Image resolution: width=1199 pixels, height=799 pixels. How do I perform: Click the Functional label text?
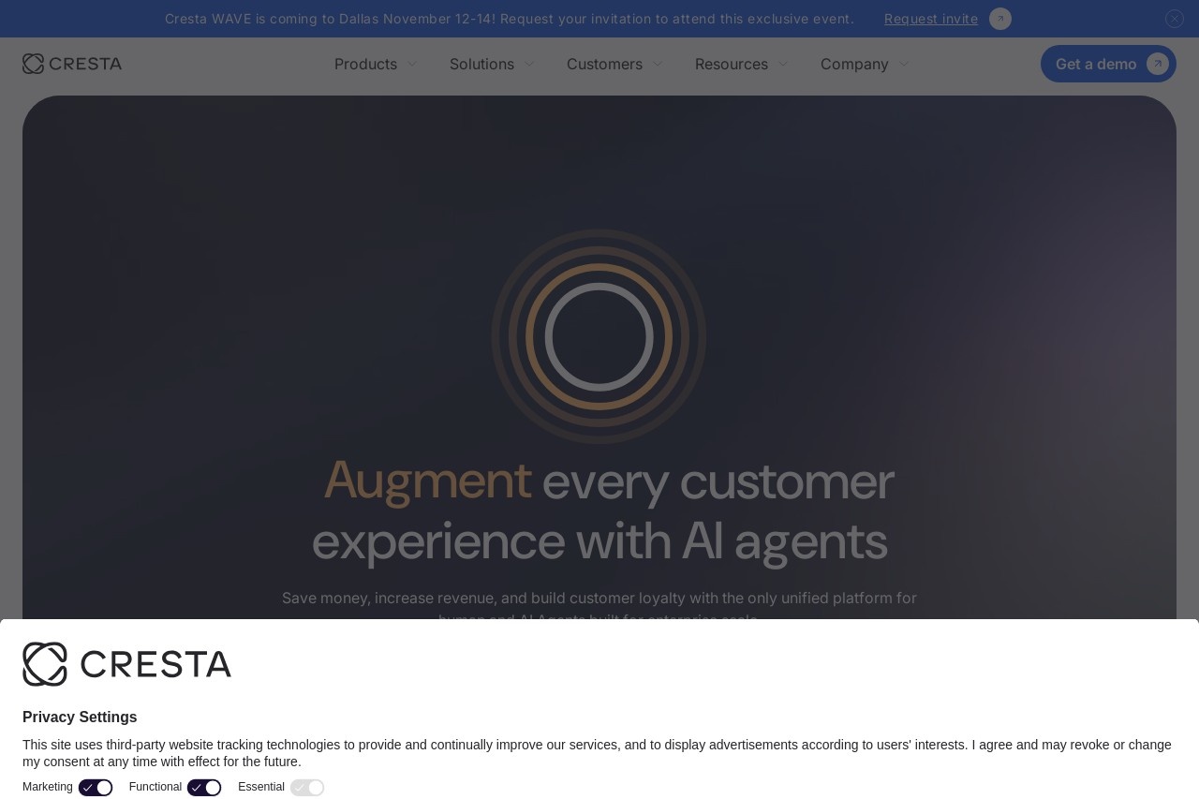155,787
